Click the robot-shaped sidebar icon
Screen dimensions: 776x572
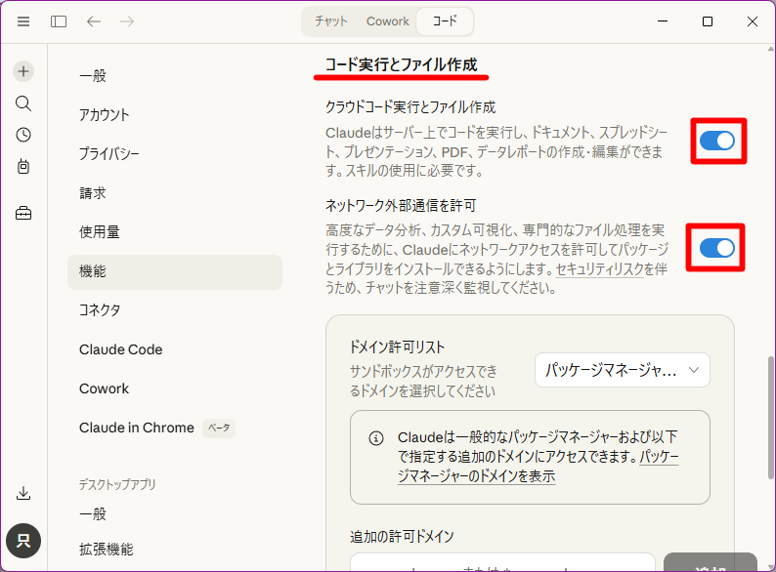tap(23, 167)
